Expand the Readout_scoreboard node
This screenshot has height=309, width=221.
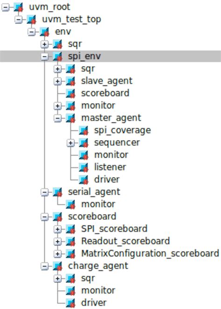tap(57, 242)
